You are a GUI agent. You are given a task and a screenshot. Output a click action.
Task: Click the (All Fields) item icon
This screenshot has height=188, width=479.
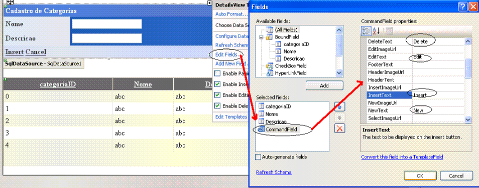270,30
